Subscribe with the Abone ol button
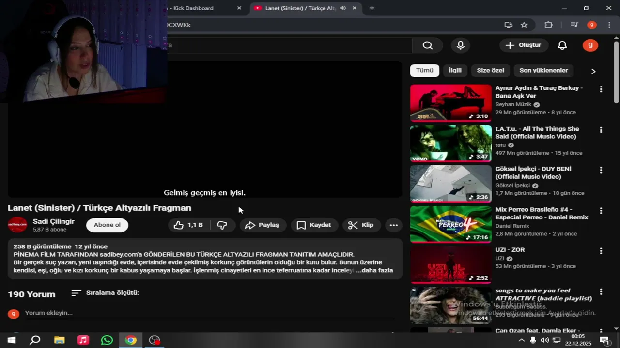The width and height of the screenshot is (620, 348). tap(107, 225)
